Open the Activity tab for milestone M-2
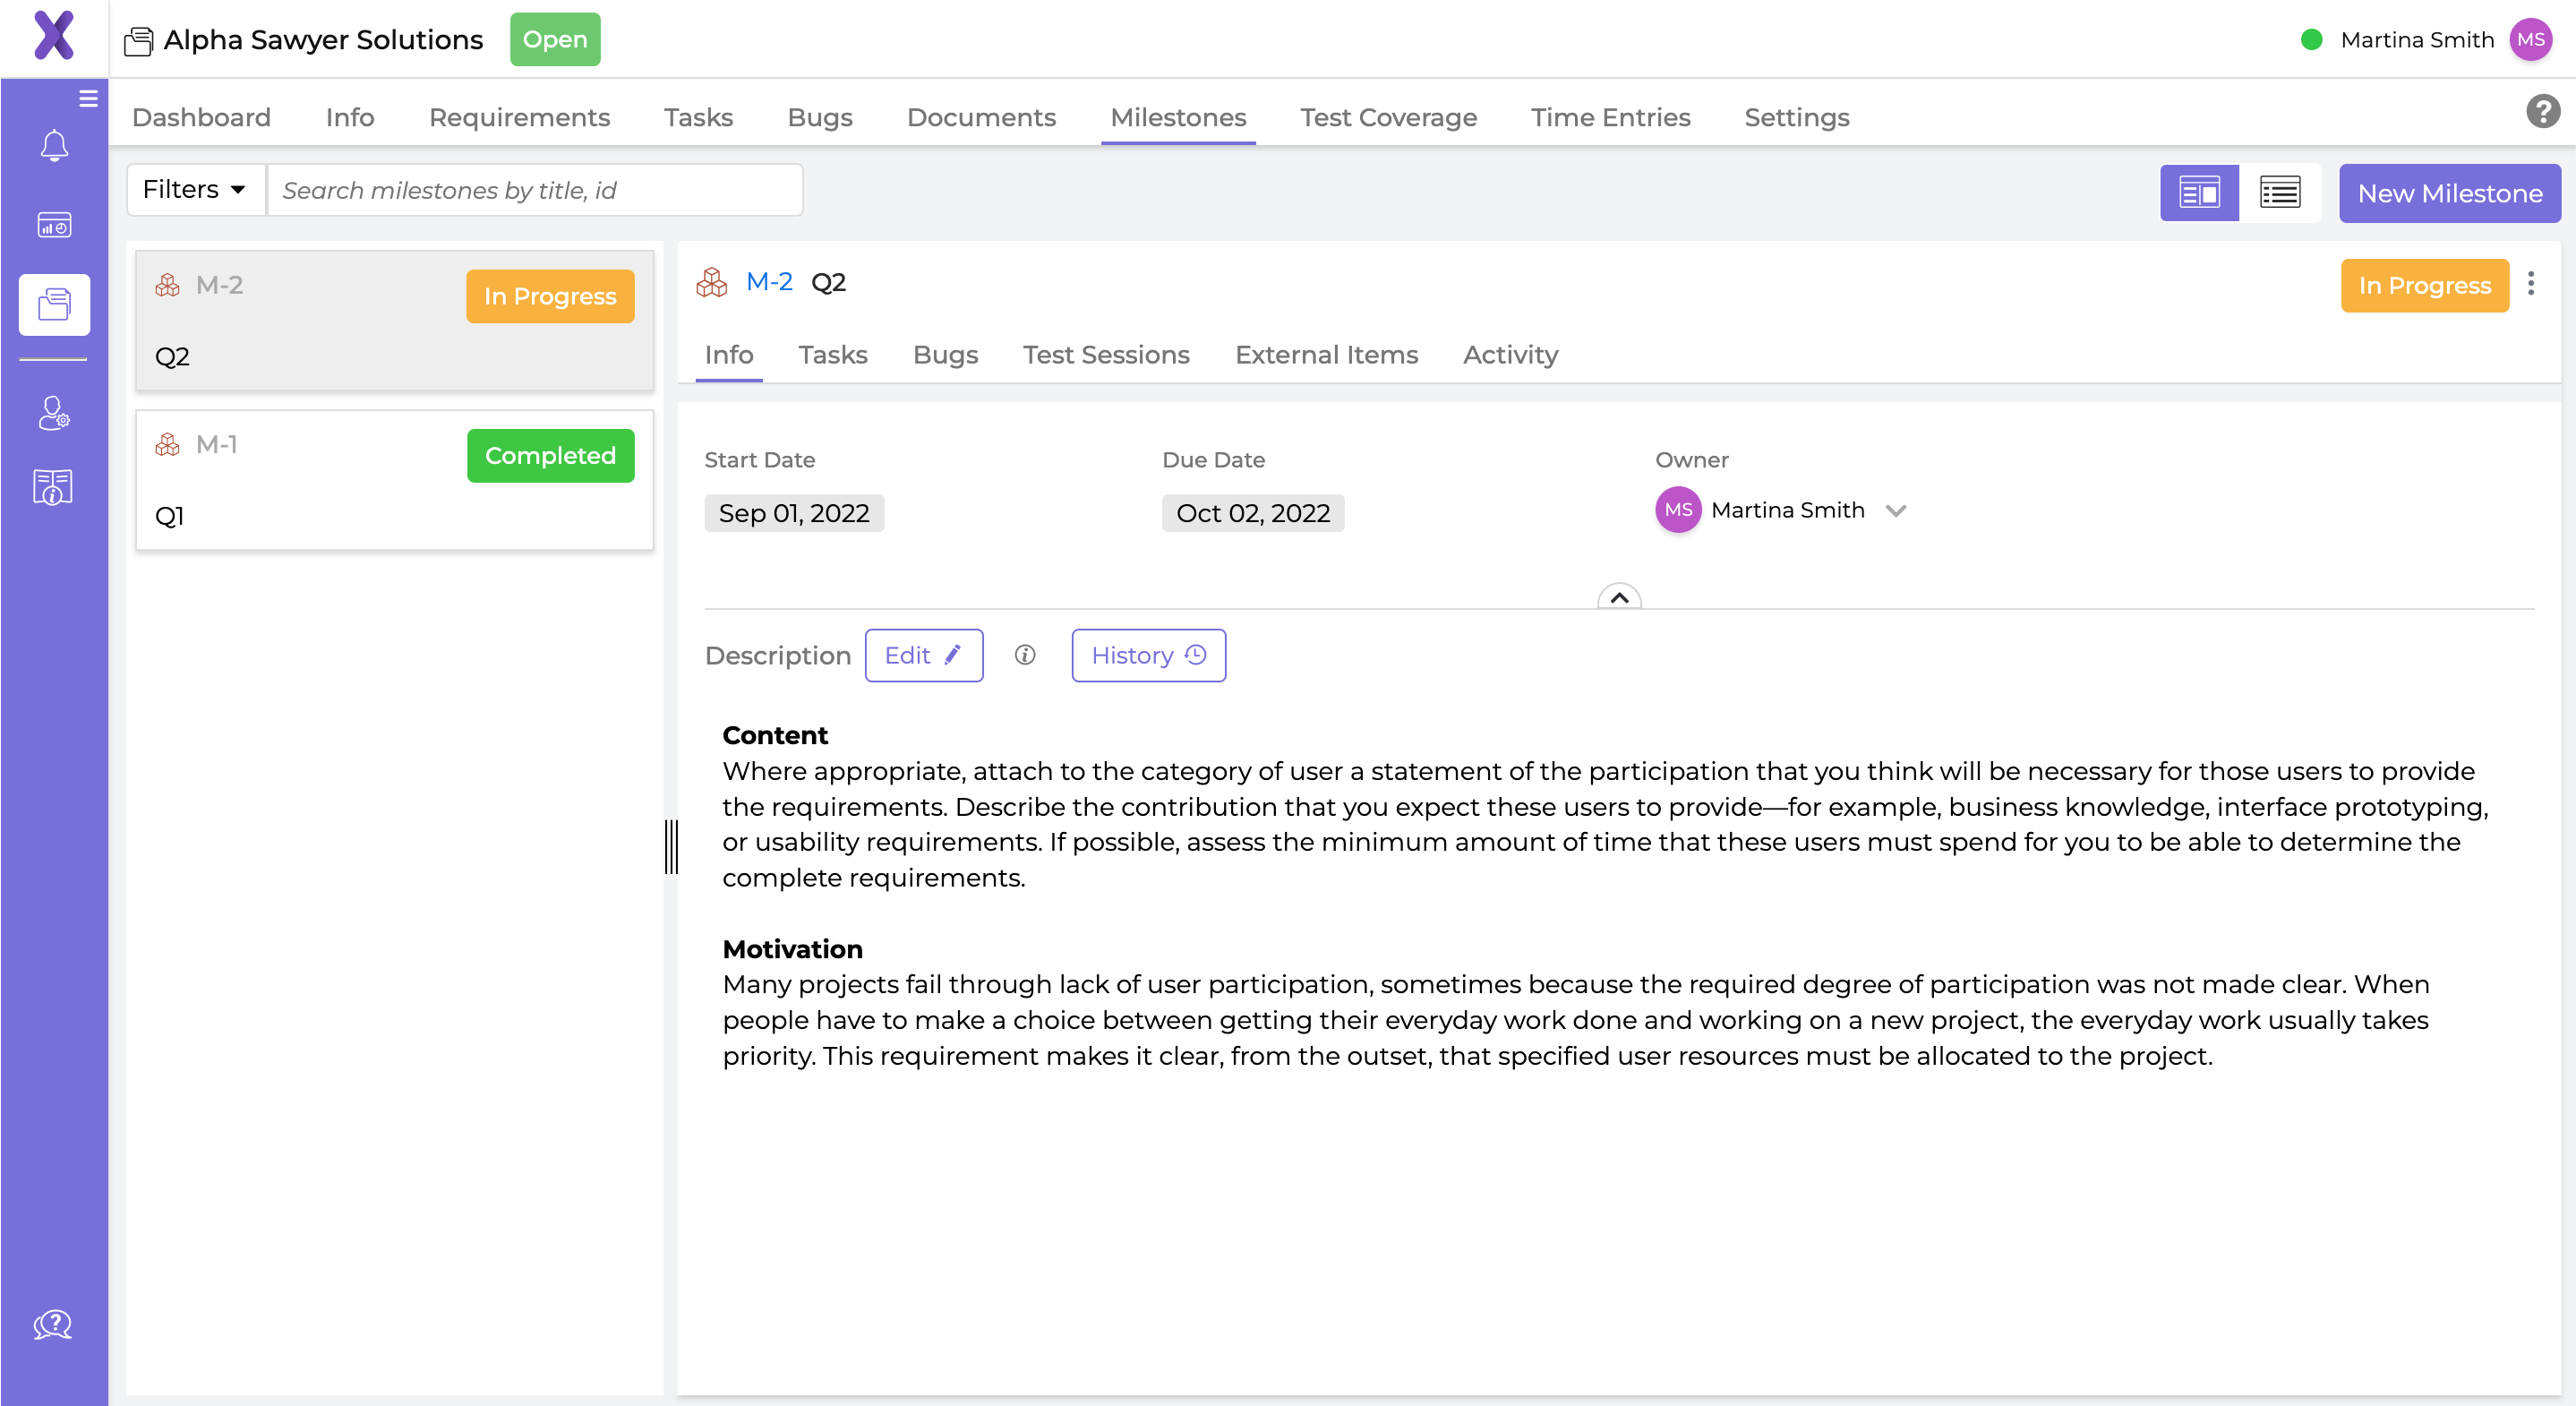Screen dimensions: 2576x1406 (x=1508, y=355)
